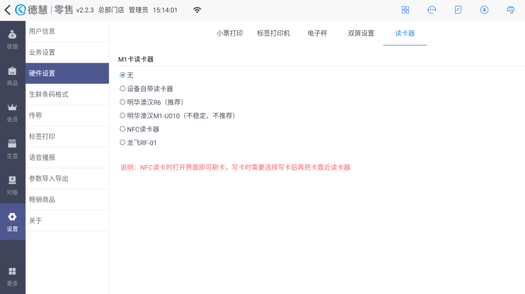This screenshot has height=294, width=525.
Task: Switch to 电子秤 tab
Action: [317, 33]
